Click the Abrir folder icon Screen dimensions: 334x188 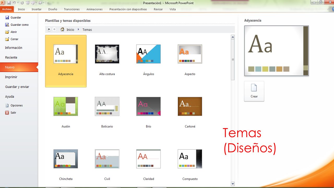(7, 32)
